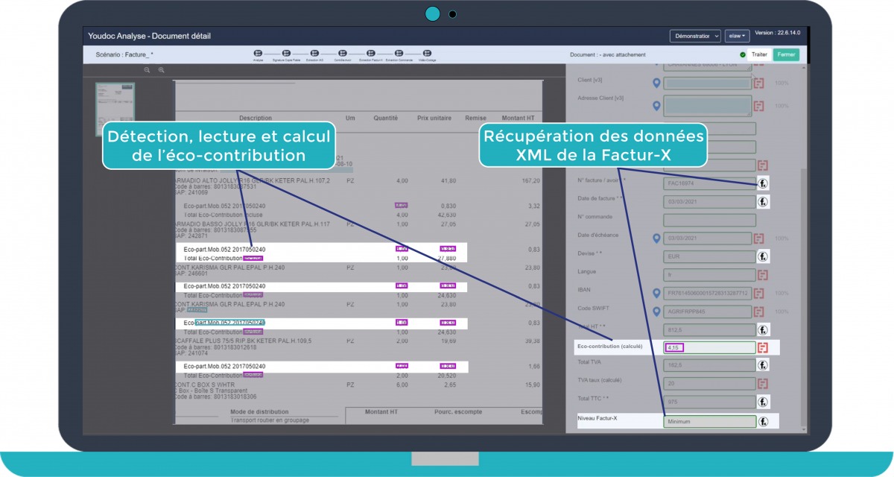Screen dimensions: 894x477
Task: Click the Prix unitaire column header
Action: (x=434, y=118)
